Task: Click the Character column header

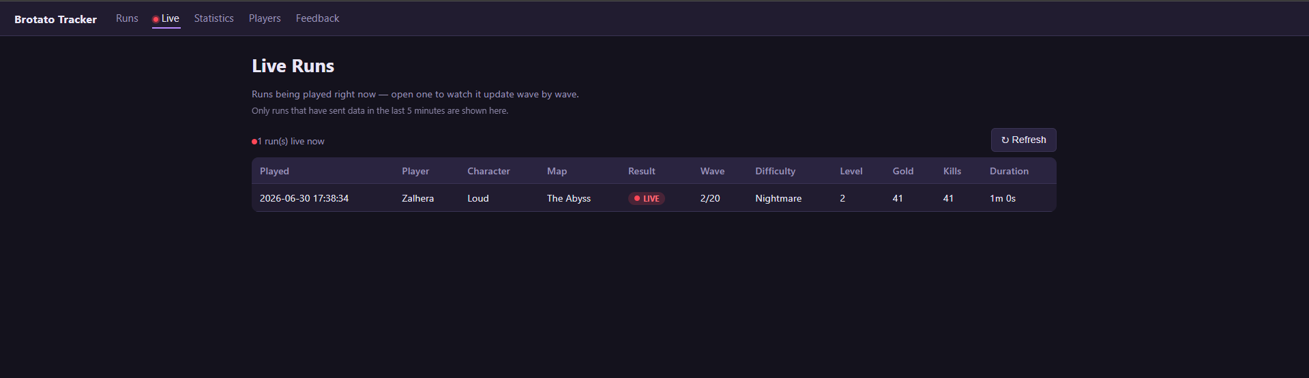Action: pos(488,171)
